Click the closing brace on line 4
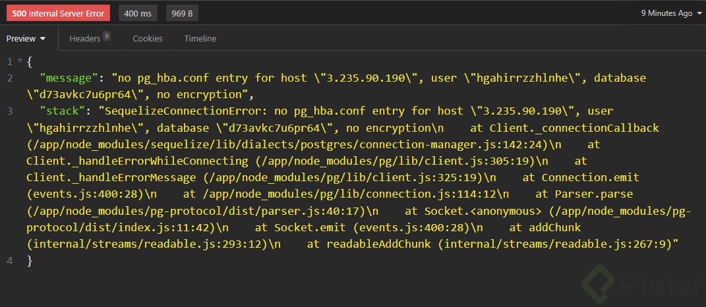Image resolution: width=706 pixels, height=307 pixels. point(30,261)
